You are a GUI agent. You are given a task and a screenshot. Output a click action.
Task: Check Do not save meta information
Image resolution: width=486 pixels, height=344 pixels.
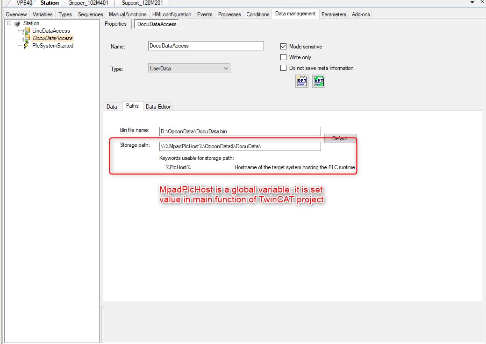[283, 68]
